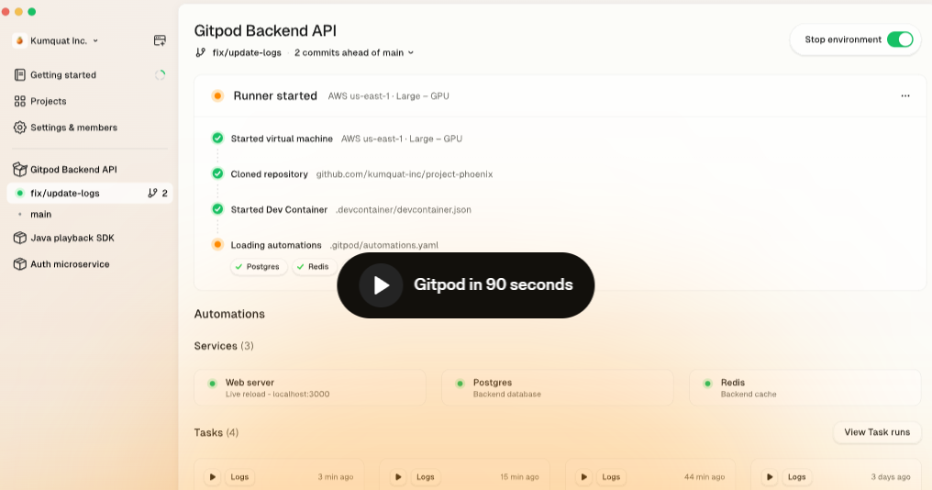Click orange status dot for Loading automations

217,244
